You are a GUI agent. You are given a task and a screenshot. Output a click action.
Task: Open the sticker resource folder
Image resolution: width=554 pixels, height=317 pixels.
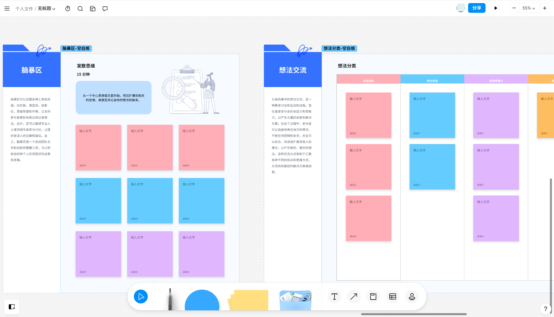[x=295, y=300]
